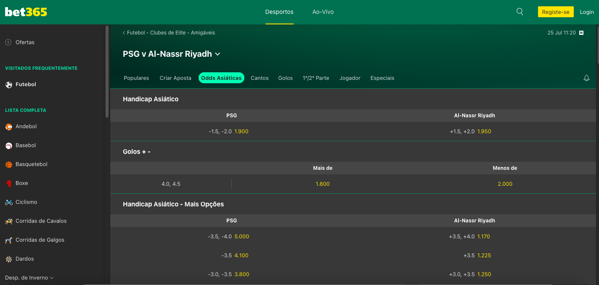Select the Odds Asiáticas tab

(x=221, y=78)
